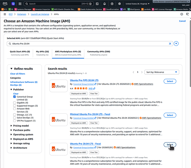Go to Instances breadcrumb
The width and height of the screenshot is (191, 168).
(x=22, y=14)
